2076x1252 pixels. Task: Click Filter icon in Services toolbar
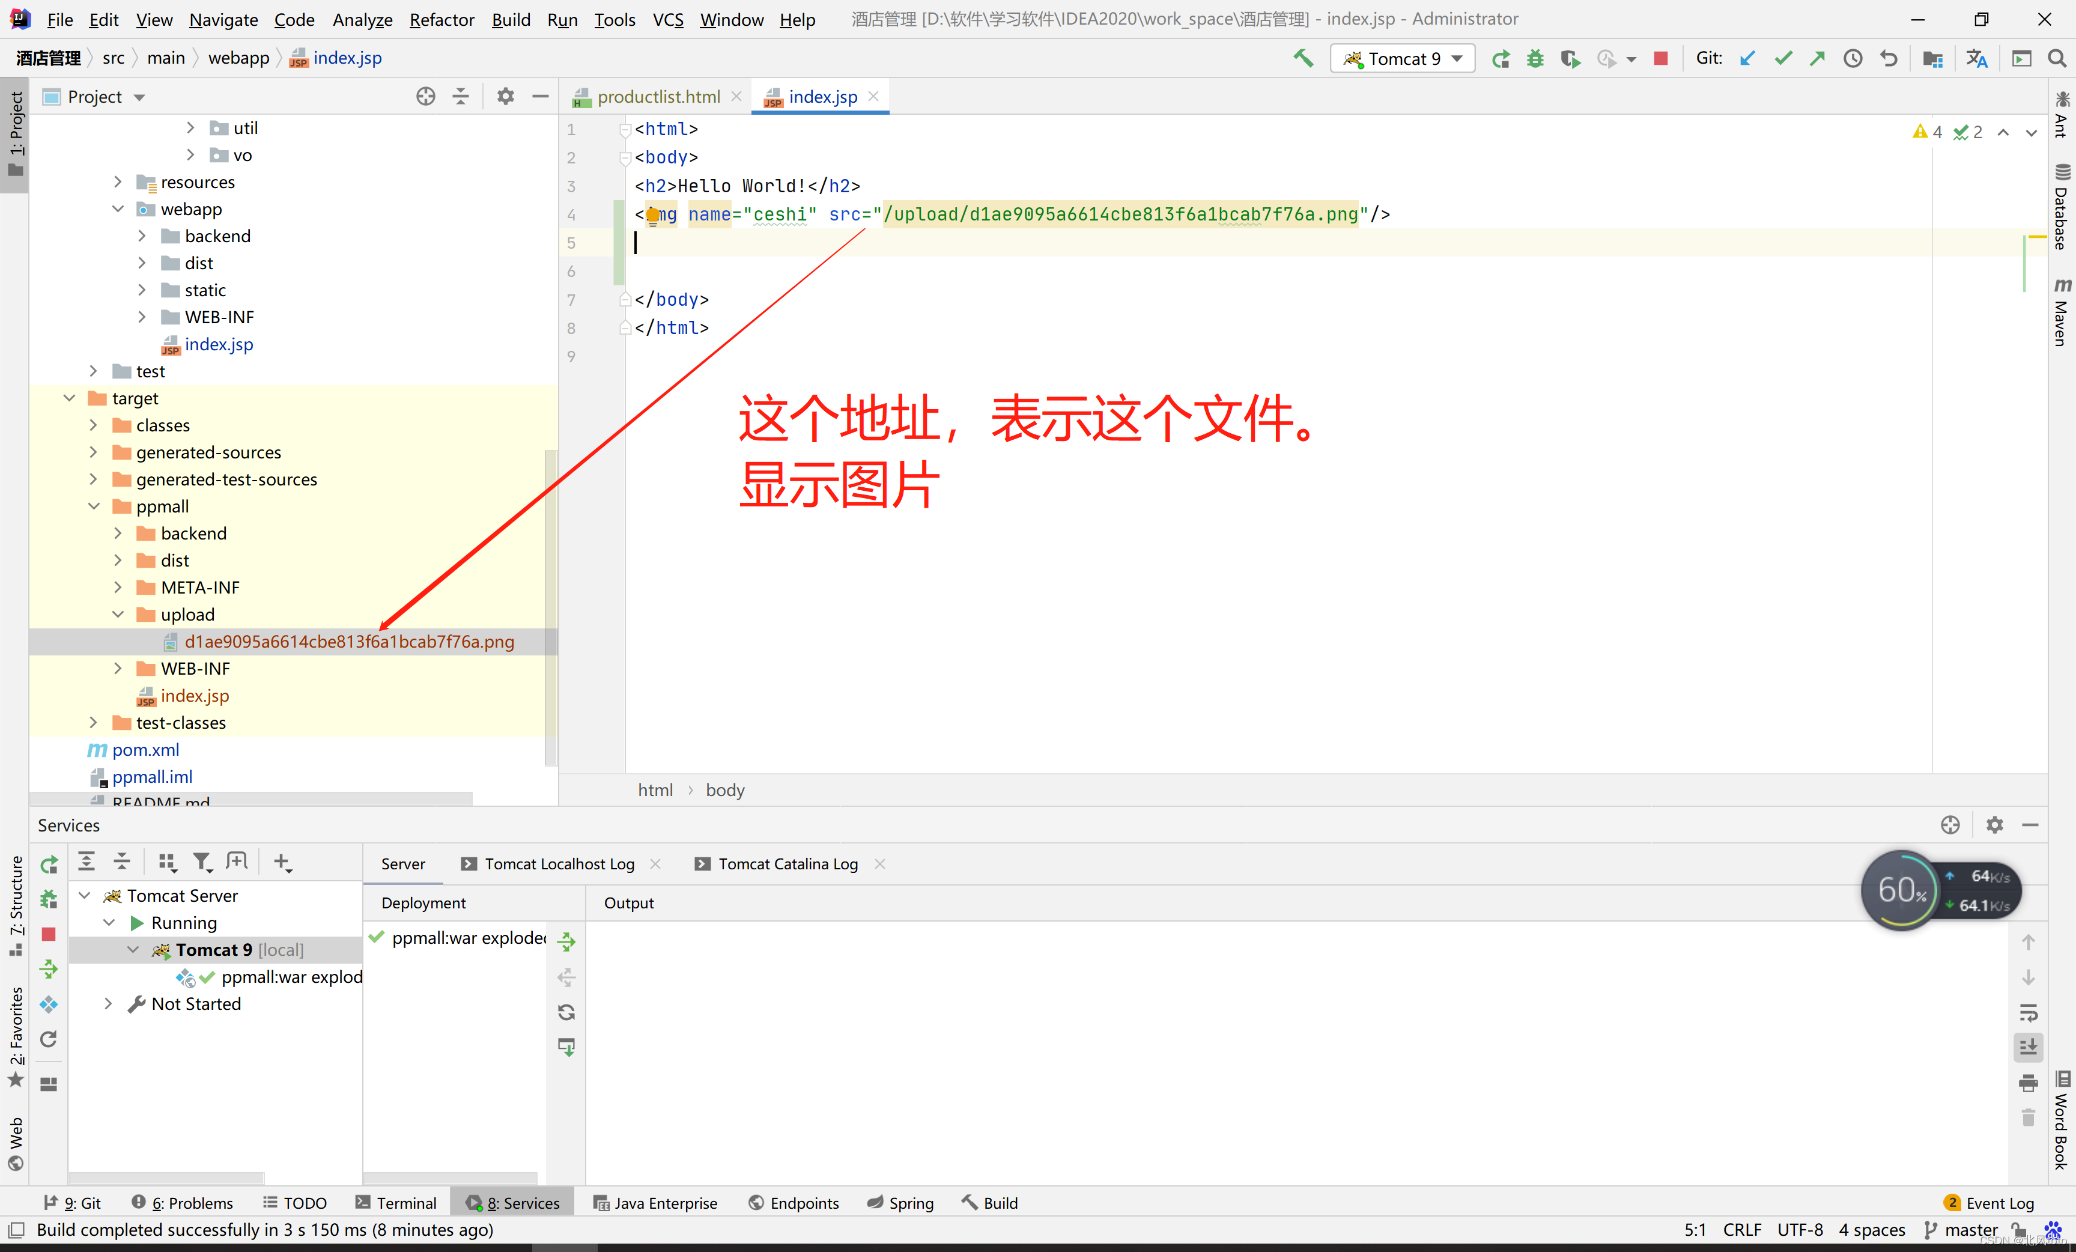(201, 862)
